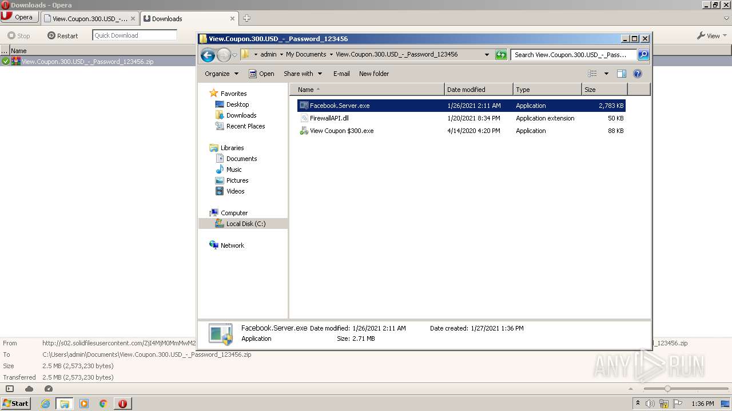Screen dimensions: 732x411
Task: Go back in the Explorer window
Action: click(x=208, y=55)
